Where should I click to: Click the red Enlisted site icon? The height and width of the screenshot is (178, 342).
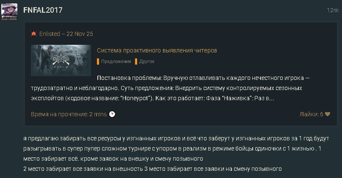coord(34,34)
